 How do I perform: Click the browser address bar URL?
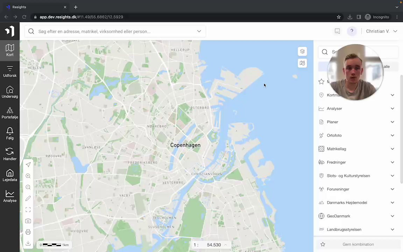pos(81,17)
